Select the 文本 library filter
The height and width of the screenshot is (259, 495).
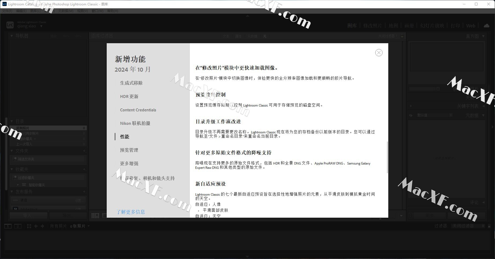click(x=226, y=36)
